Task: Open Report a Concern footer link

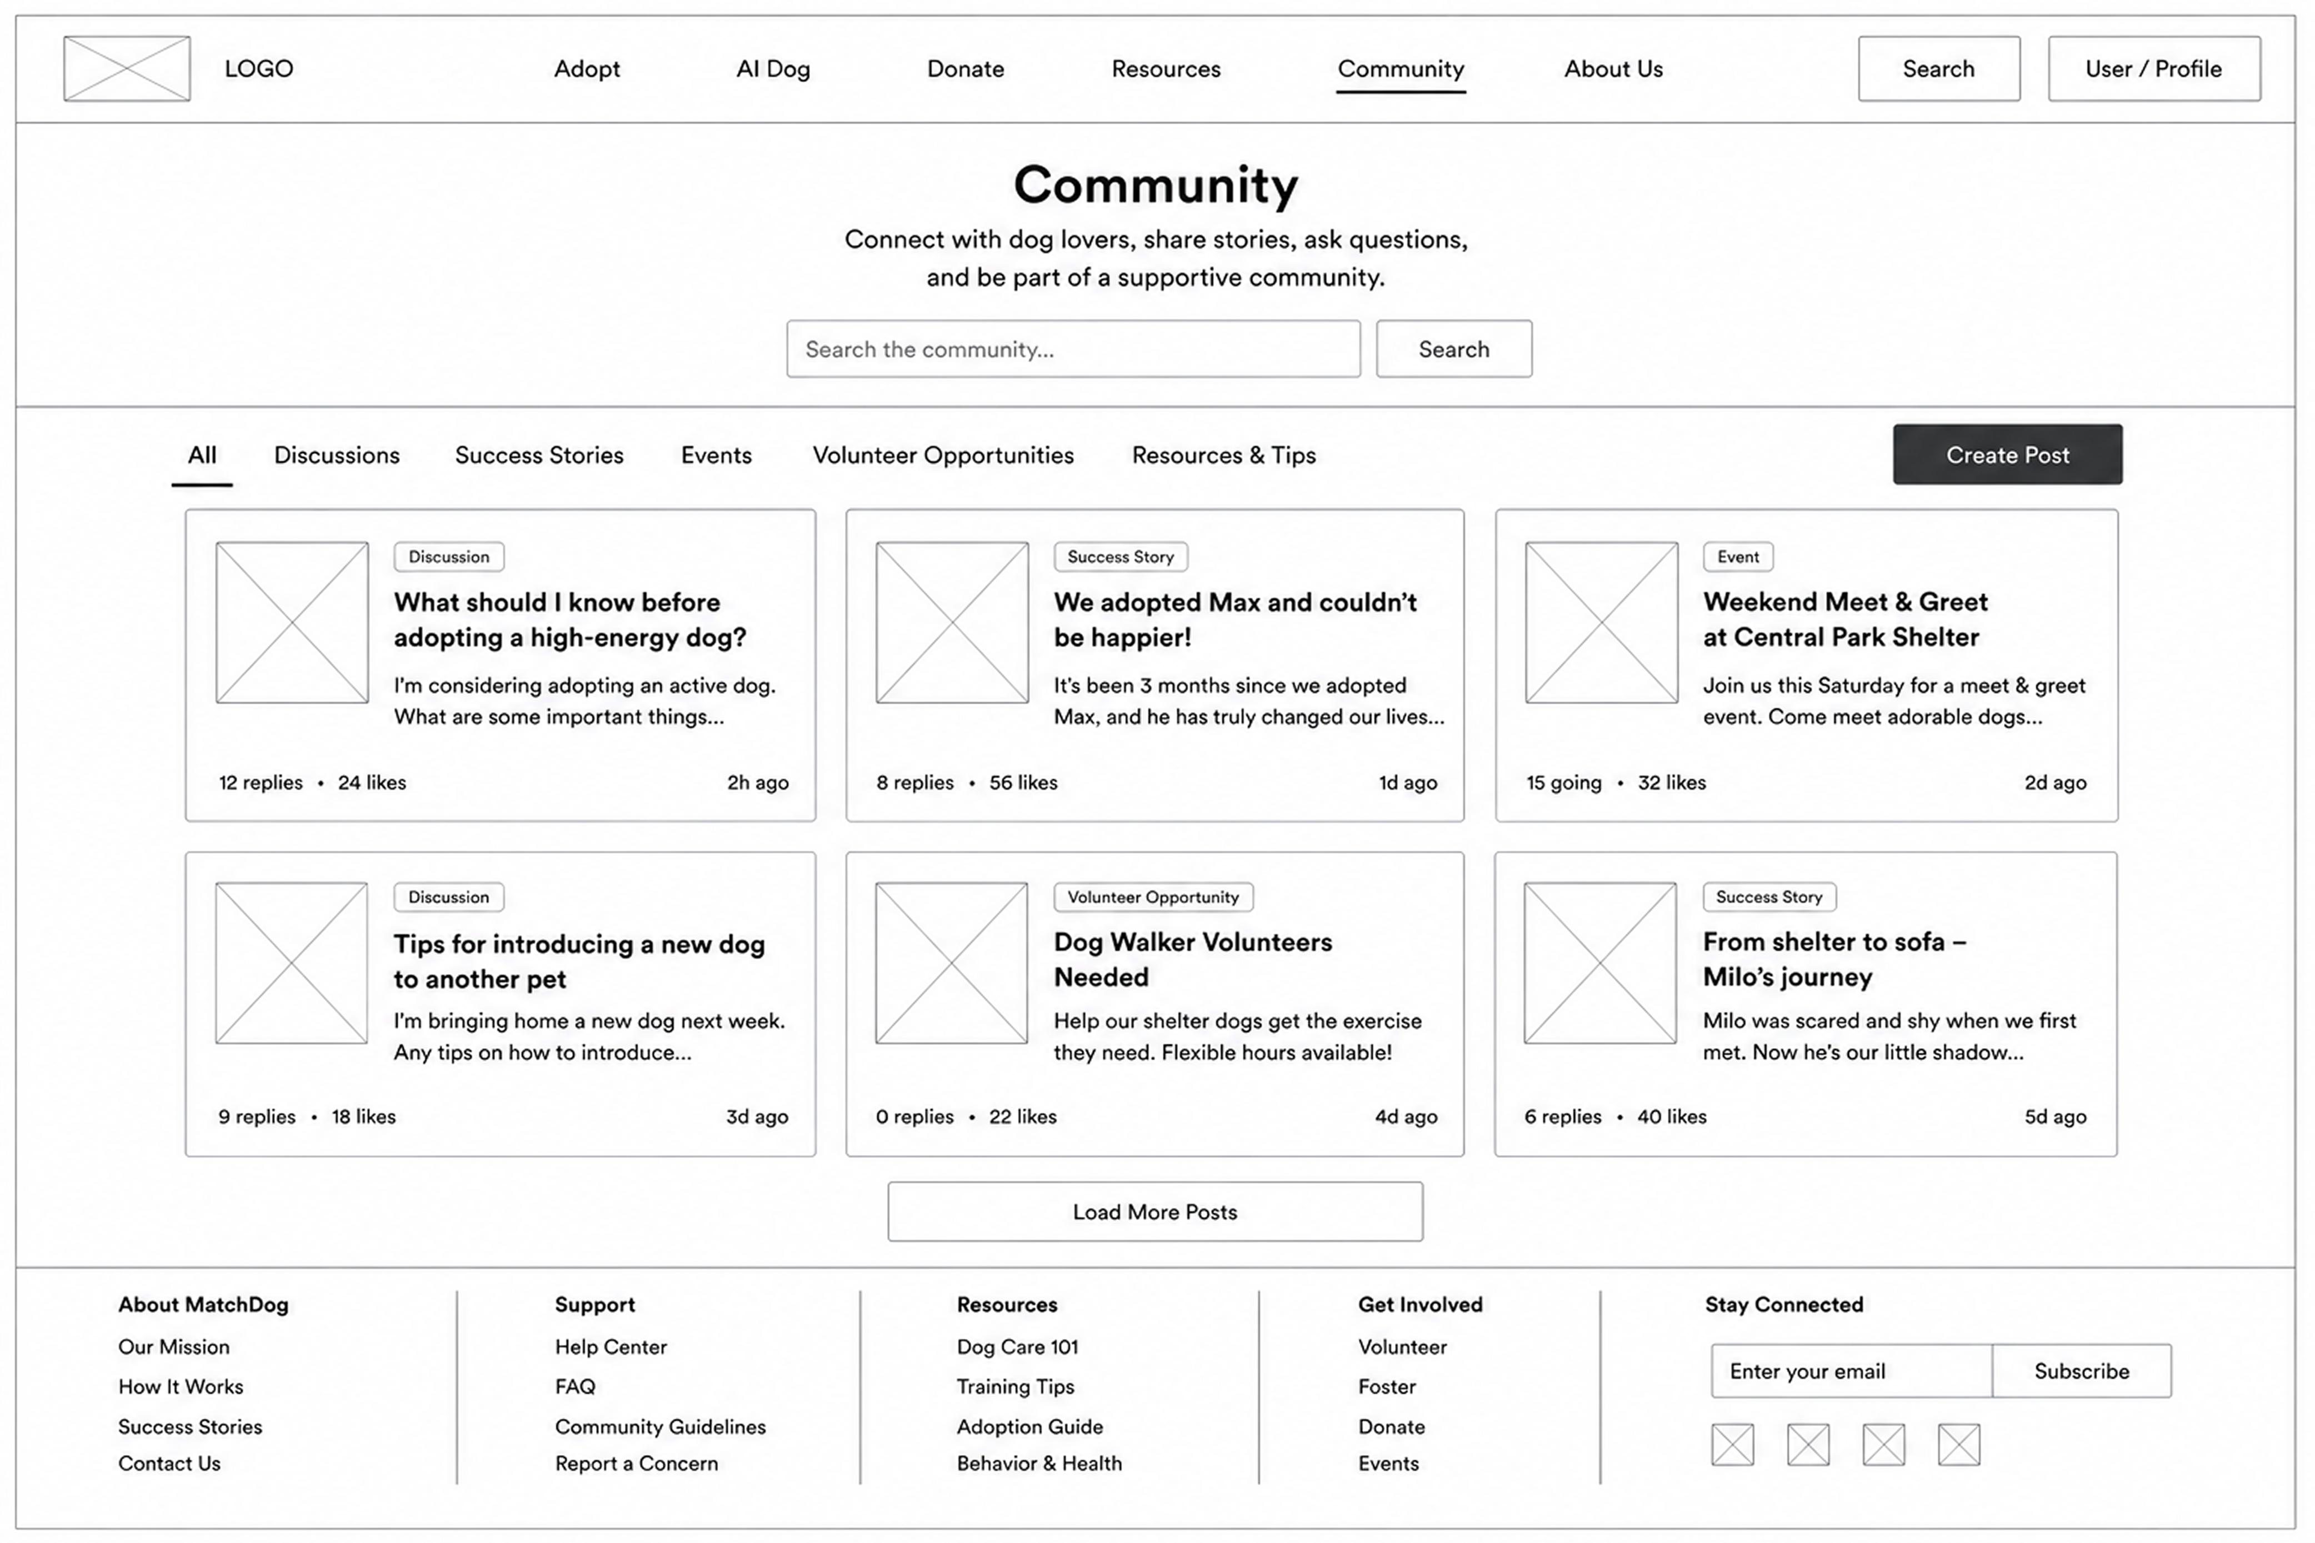Action: 637,1464
